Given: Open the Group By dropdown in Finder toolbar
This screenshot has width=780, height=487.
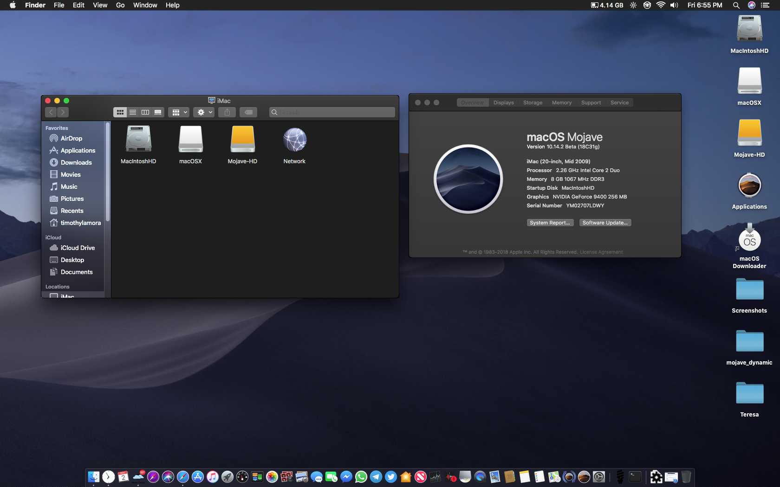Looking at the screenshot, I should (179, 112).
